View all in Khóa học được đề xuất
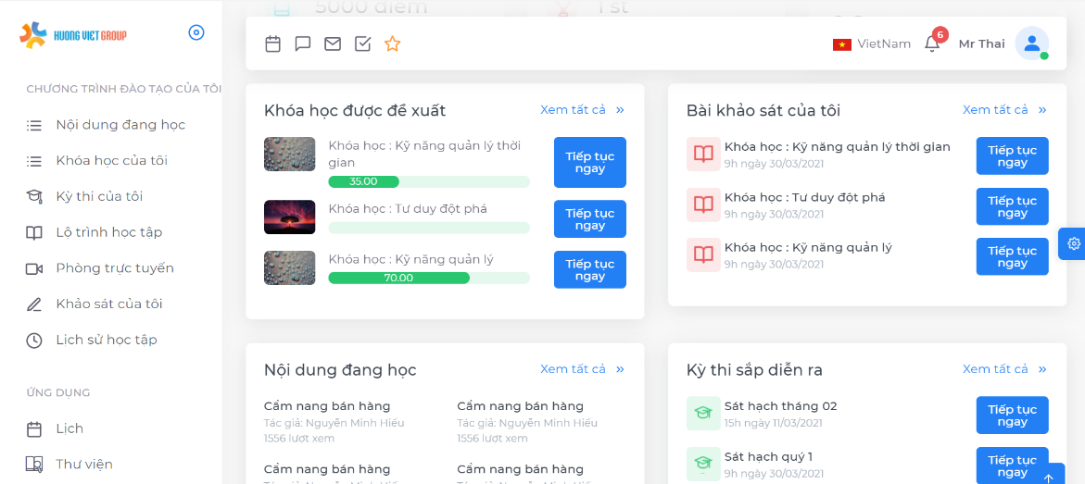Image resolution: width=1085 pixels, height=484 pixels. (582, 110)
